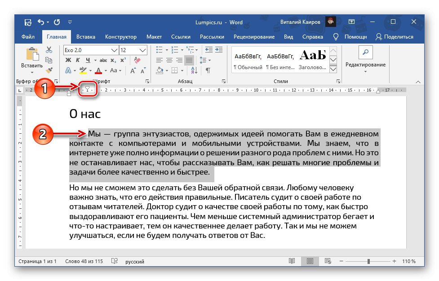Click the Save icon in title bar
The image size is (439, 281).
click(28, 22)
